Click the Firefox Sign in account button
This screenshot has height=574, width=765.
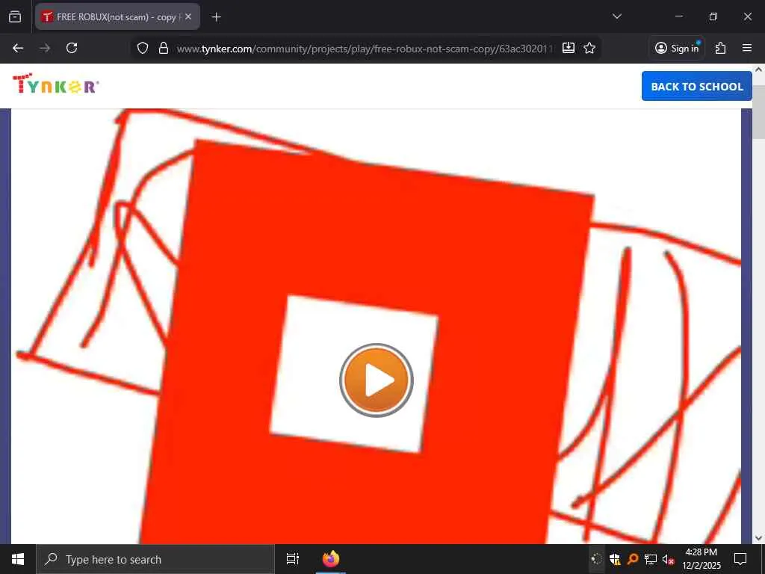tap(677, 48)
